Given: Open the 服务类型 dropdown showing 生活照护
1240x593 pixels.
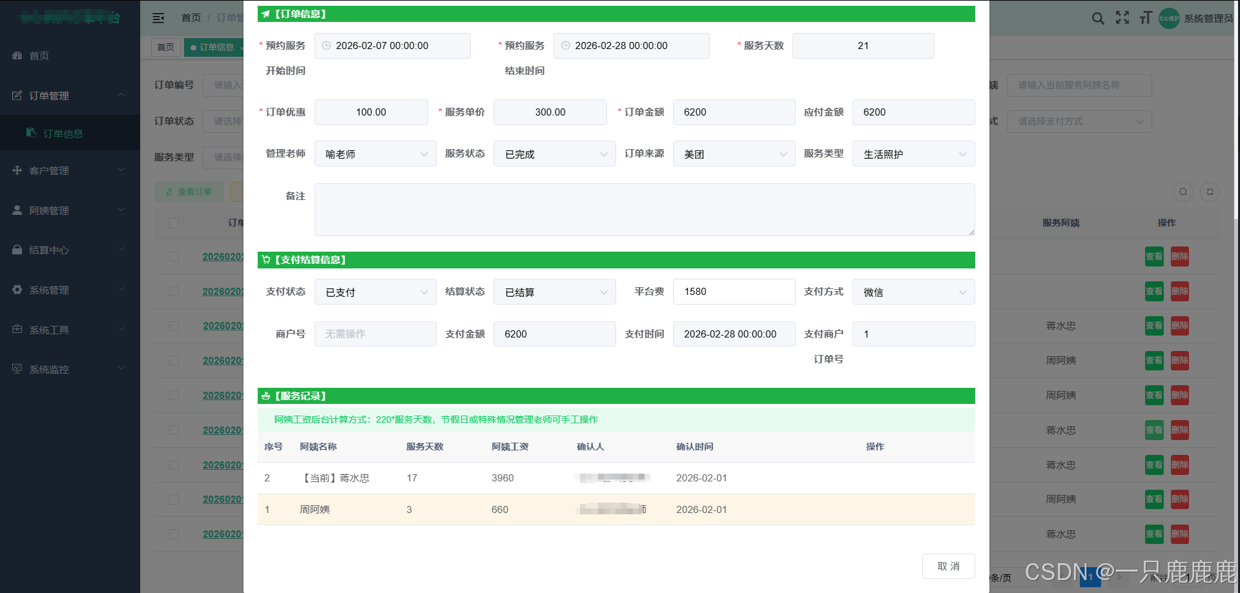Looking at the screenshot, I should click(x=913, y=154).
